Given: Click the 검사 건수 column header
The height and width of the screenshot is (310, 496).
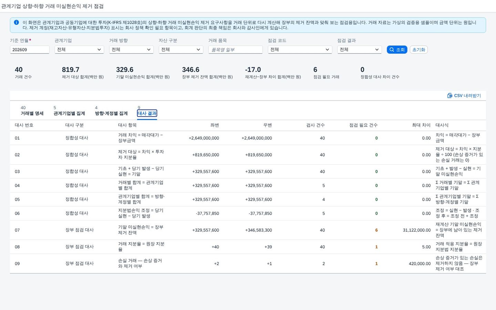Looking at the screenshot, I should (316, 125).
